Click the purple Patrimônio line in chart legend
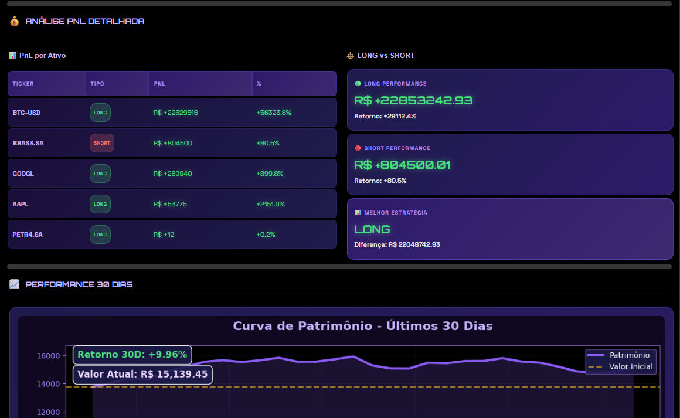The height and width of the screenshot is (418, 680). tap(597, 355)
